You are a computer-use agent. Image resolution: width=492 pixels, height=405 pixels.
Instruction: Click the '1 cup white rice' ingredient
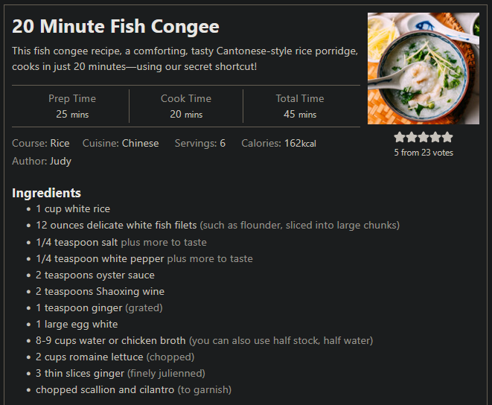(x=73, y=209)
